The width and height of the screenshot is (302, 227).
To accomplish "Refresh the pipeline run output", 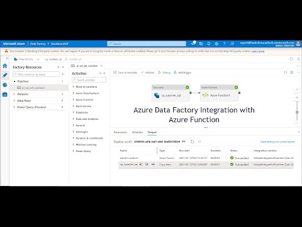I will click(193, 142).
